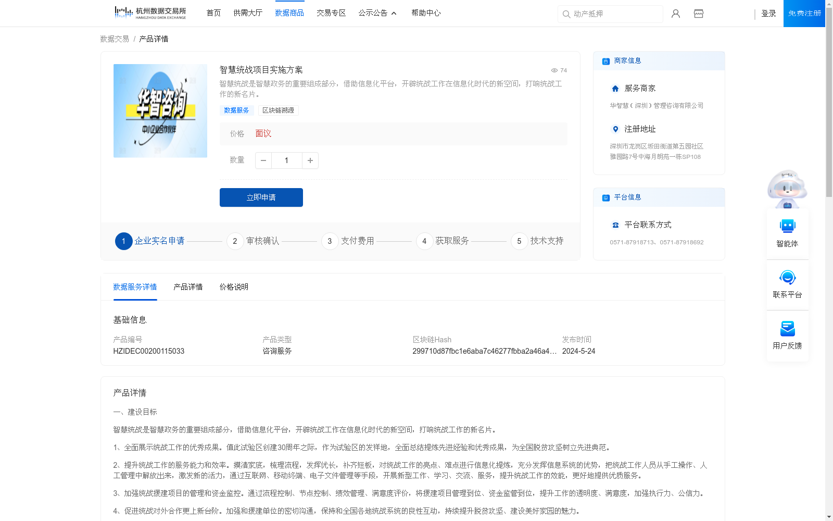
Task: Open the user profile icon
Action: click(676, 14)
